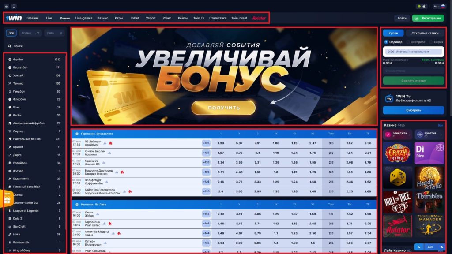Open the 200% gift bonus icon
Viewport: 452px width, 254px height.
coord(6,199)
